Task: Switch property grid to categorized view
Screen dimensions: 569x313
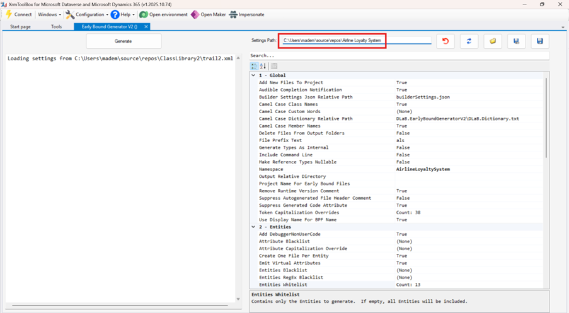Action: click(255, 66)
